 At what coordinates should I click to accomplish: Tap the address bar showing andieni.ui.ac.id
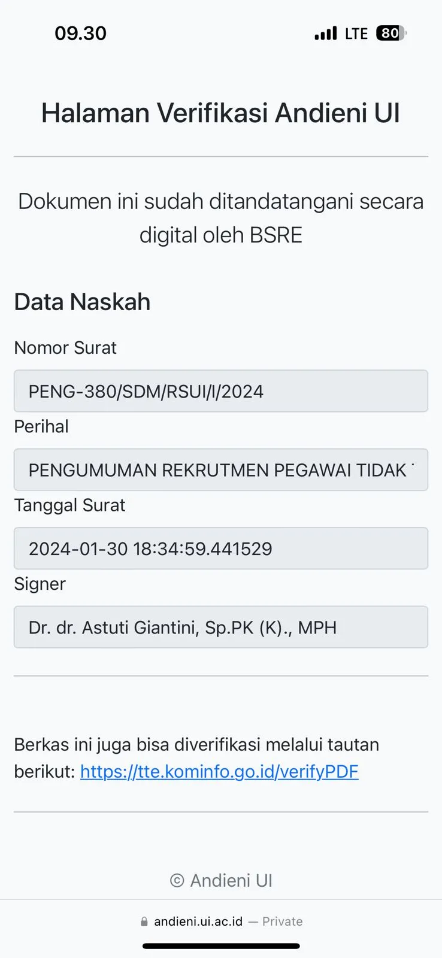(x=198, y=921)
